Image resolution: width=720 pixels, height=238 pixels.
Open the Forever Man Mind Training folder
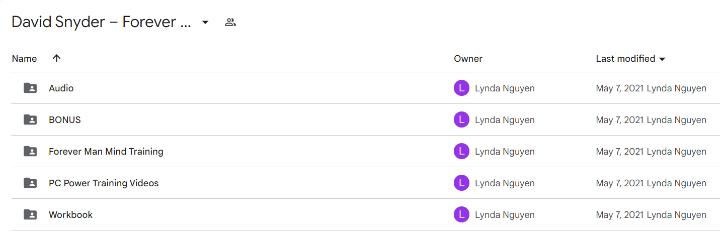(106, 151)
